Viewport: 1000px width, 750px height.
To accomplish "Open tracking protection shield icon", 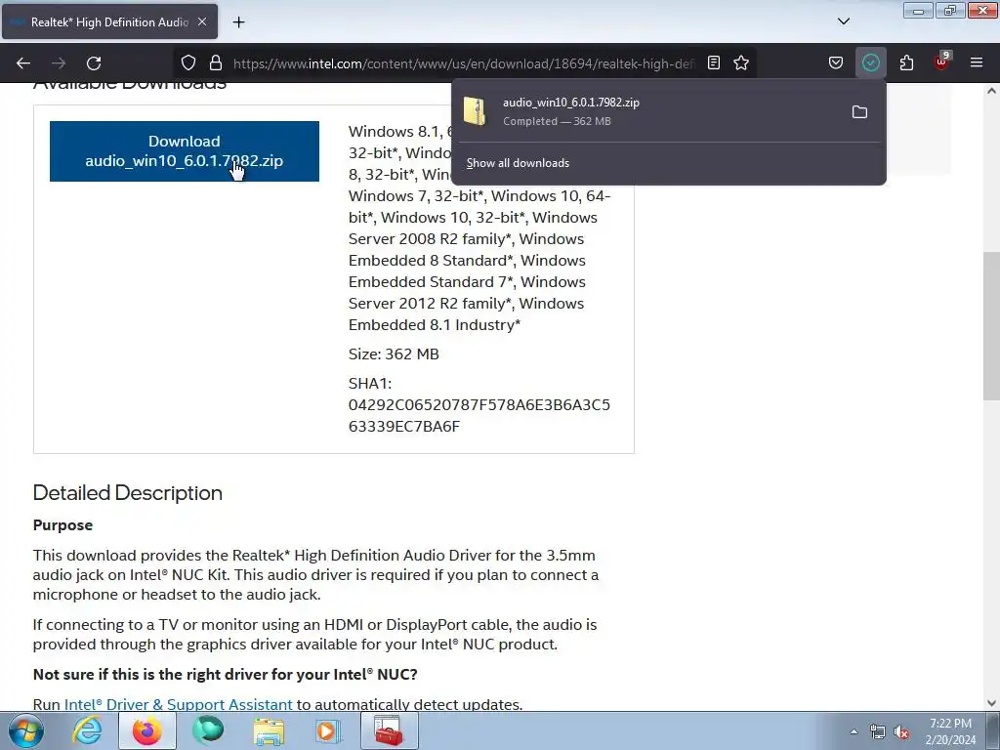I will tap(188, 63).
